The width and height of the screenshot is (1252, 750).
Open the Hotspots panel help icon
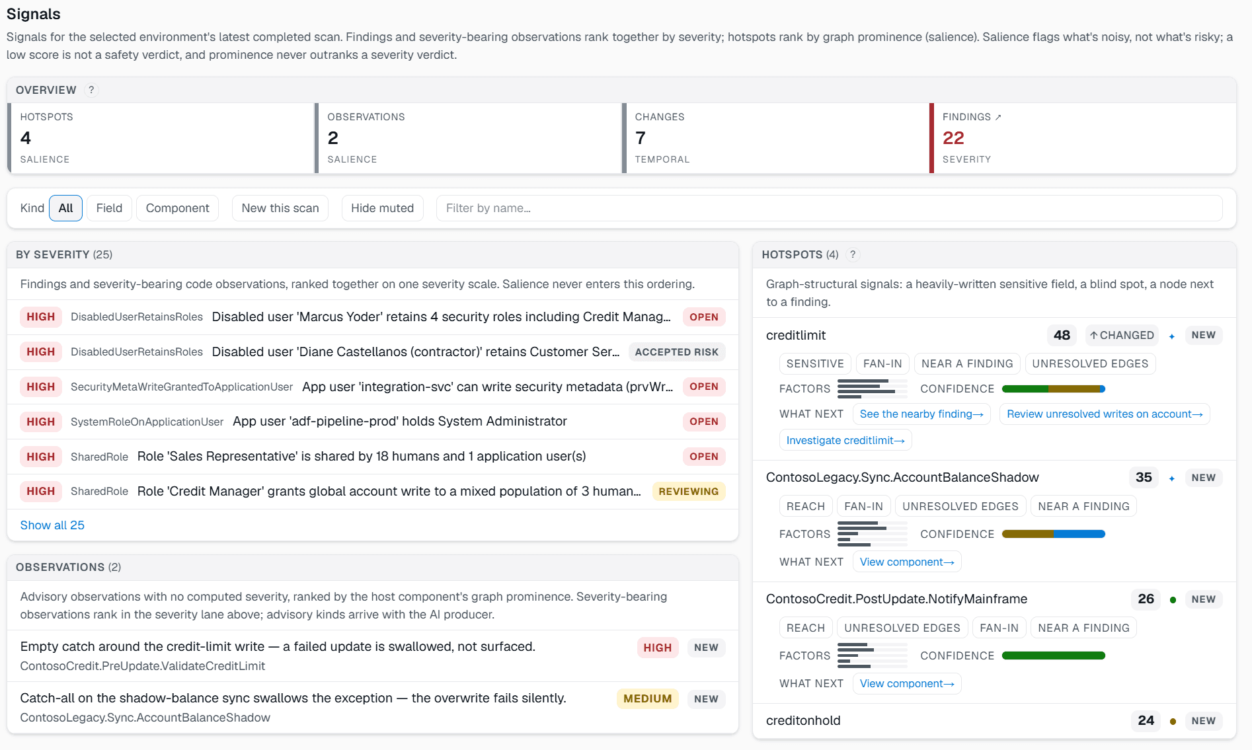tap(853, 254)
